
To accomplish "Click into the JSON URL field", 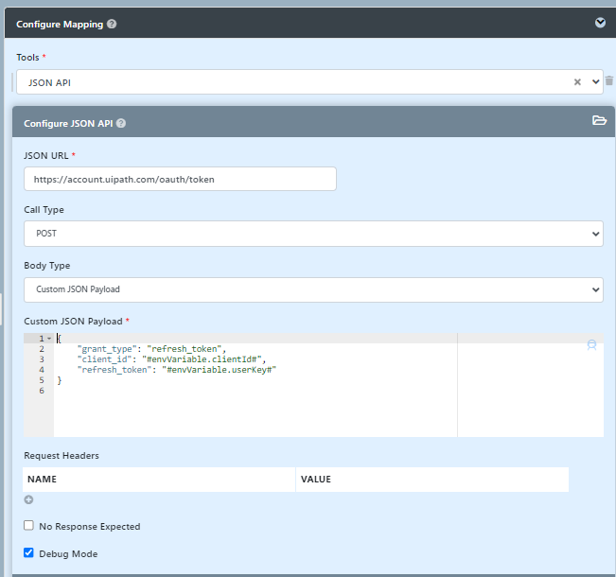I will point(180,179).
